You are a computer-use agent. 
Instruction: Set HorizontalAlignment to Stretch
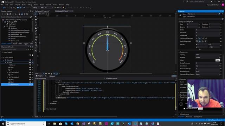206,38
